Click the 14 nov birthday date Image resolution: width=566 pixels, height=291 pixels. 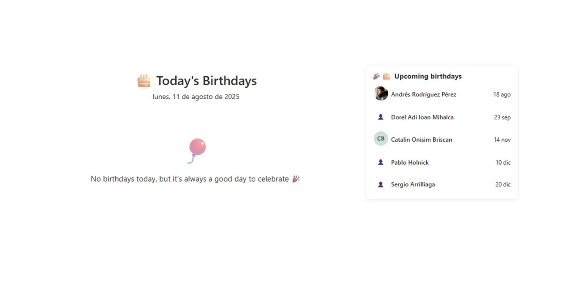502,140
